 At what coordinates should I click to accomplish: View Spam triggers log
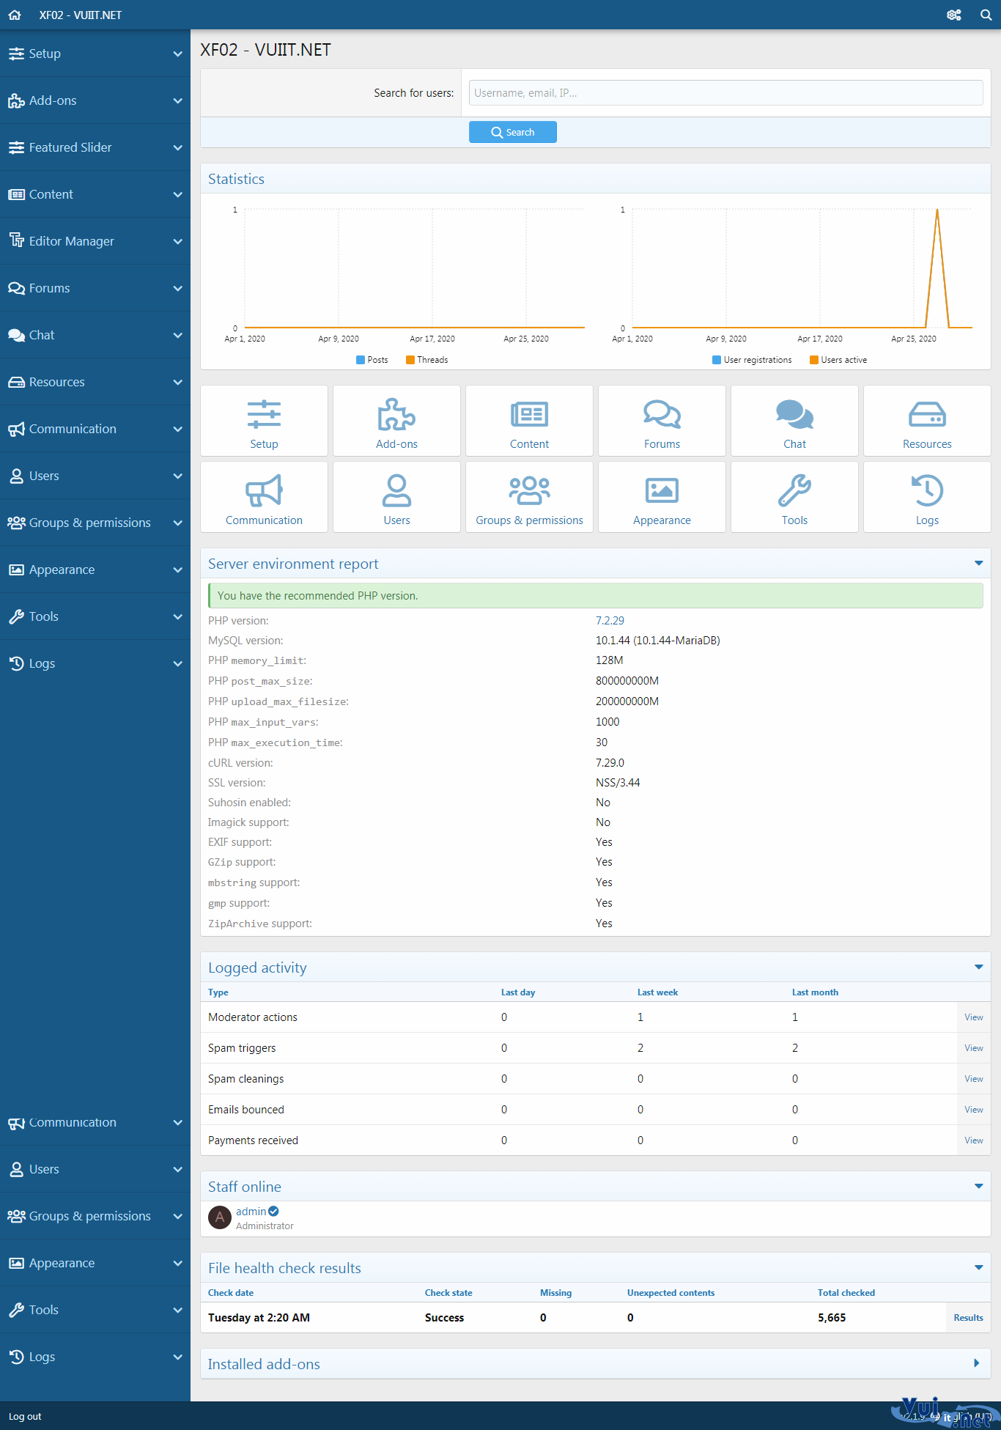click(973, 1048)
